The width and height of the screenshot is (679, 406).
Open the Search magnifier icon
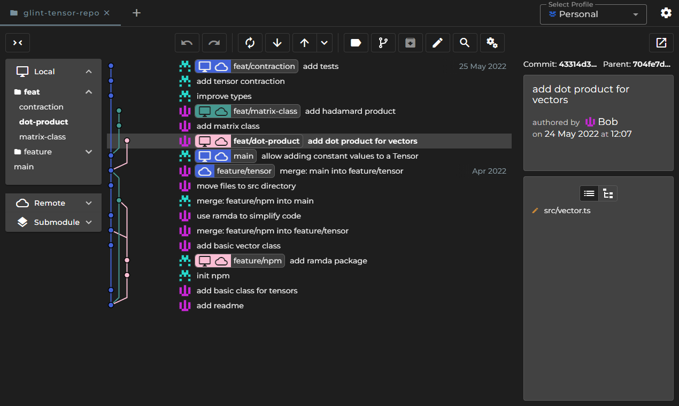(x=465, y=43)
